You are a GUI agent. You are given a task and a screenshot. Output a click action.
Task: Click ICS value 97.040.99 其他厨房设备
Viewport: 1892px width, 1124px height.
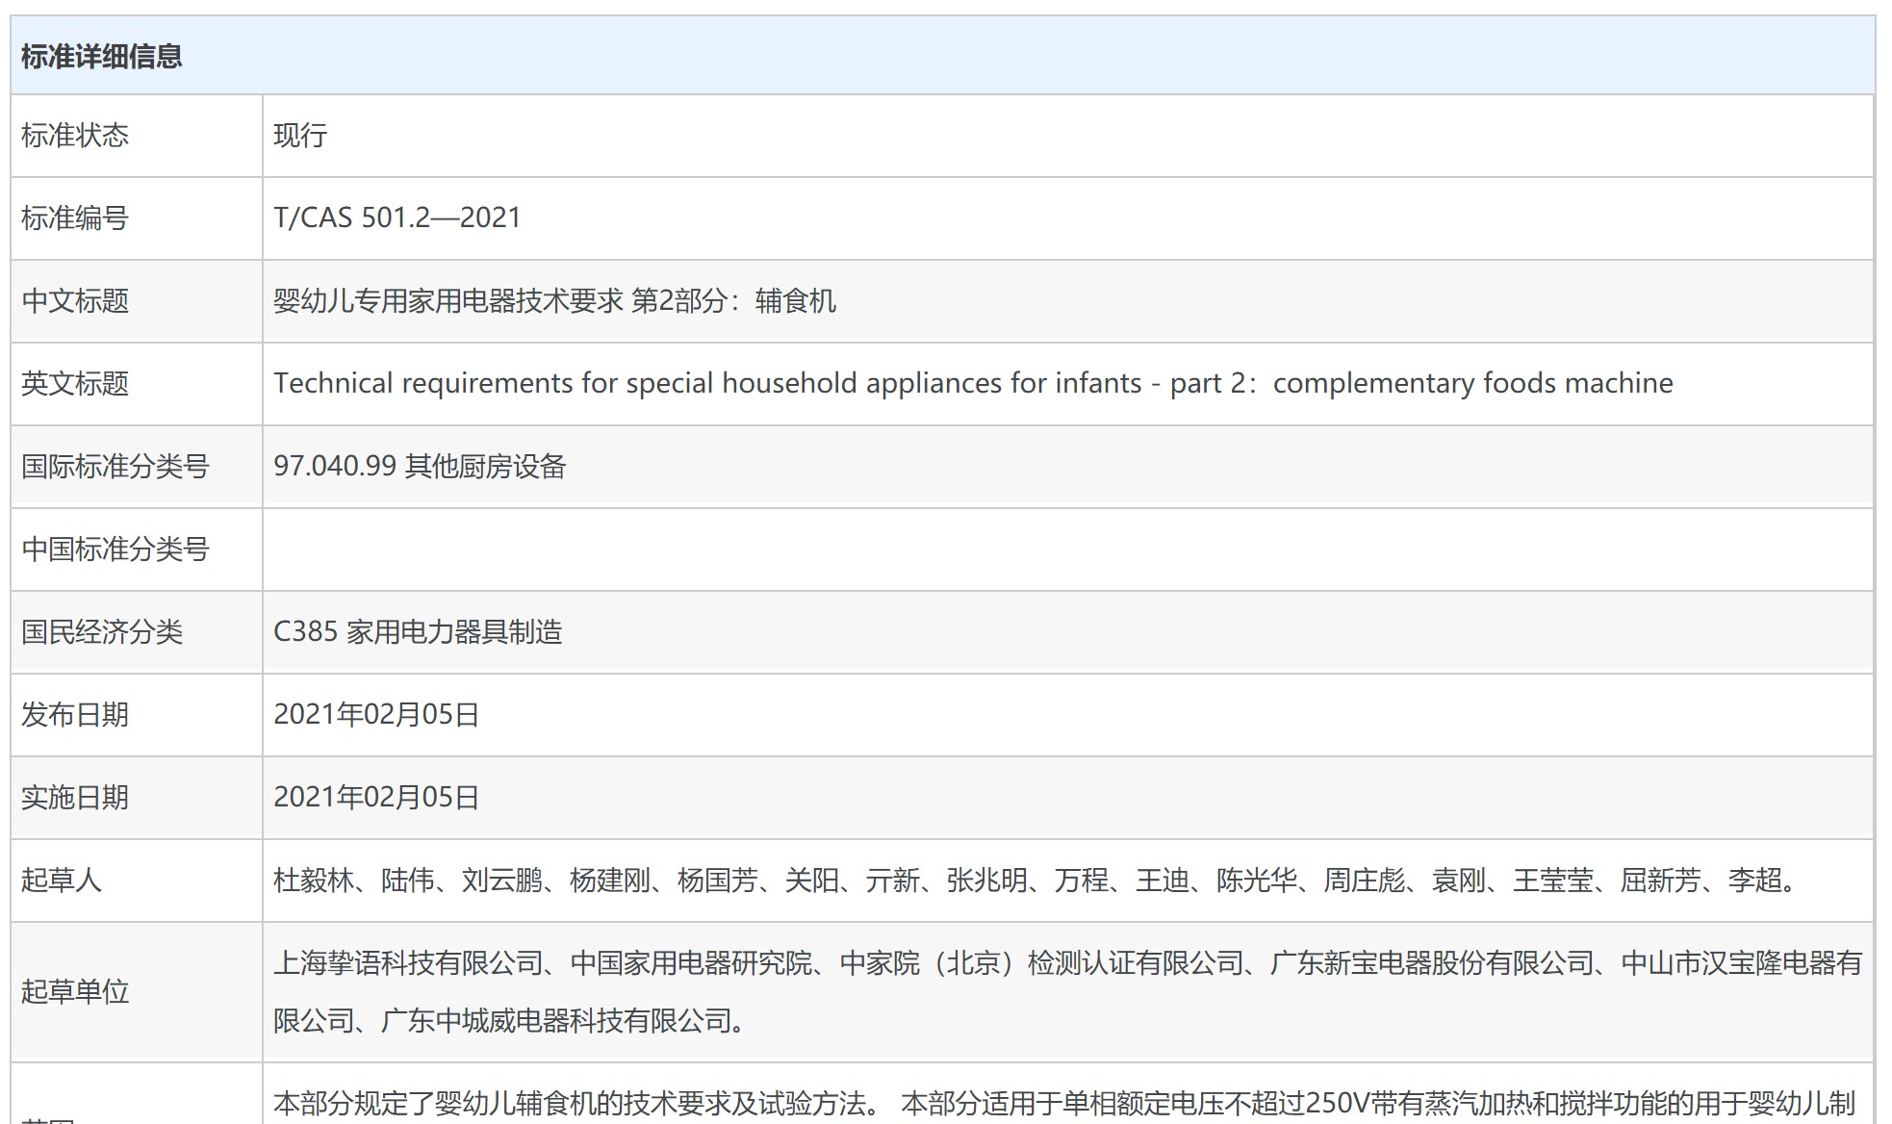(x=420, y=467)
